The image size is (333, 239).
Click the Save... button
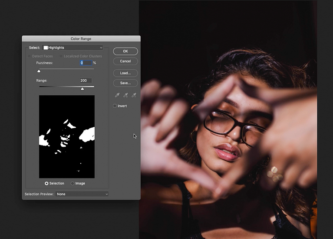click(125, 83)
